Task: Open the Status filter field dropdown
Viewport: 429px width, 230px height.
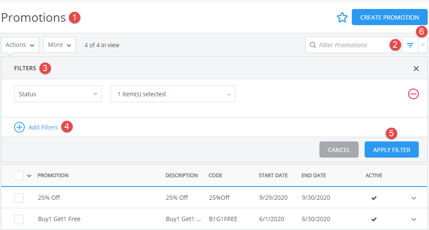Action: click(58, 94)
